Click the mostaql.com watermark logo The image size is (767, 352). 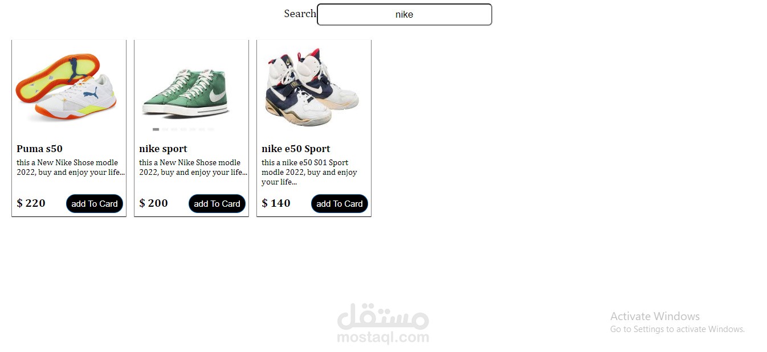(x=383, y=324)
